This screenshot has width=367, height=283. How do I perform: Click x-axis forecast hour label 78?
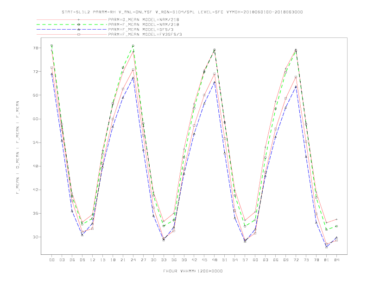coord(316,260)
